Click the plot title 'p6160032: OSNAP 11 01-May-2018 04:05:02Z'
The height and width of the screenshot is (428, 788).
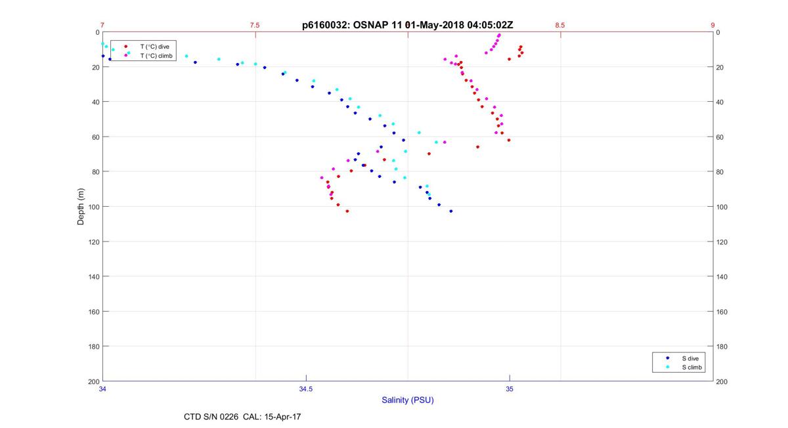[407, 26]
